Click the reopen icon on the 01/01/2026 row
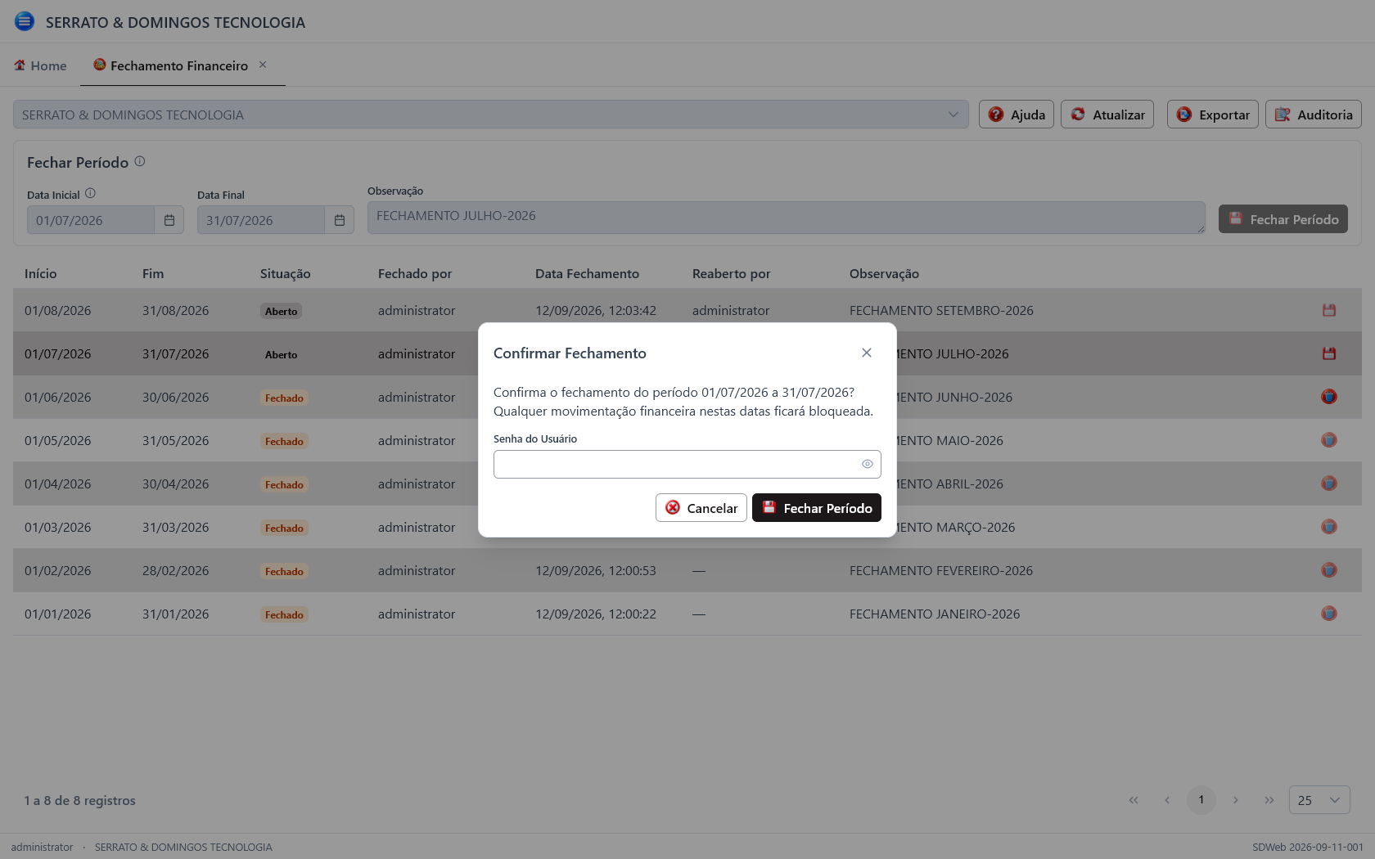Viewport: 1375px width, 859px height. (x=1329, y=614)
